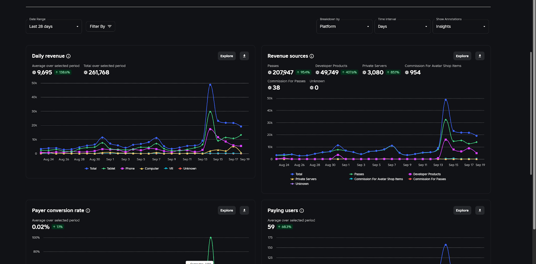Click the Payer conversion rate info icon
536x264 pixels.
pyautogui.click(x=88, y=211)
